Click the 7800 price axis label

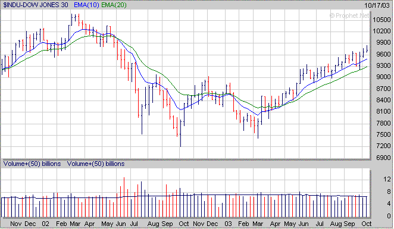point(383,123)
